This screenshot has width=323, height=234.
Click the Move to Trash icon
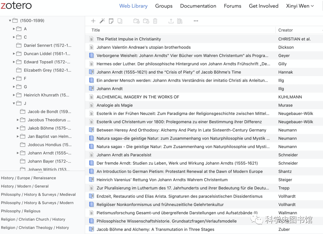pyautogui.click(x=155, y=21)
